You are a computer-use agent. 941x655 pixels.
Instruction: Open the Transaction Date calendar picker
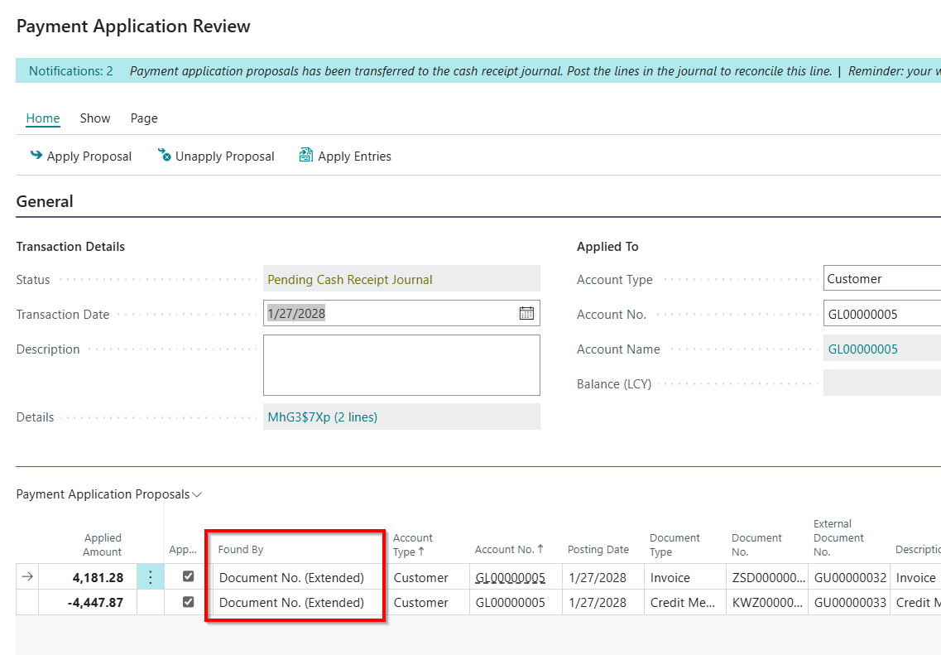point(527,313)
